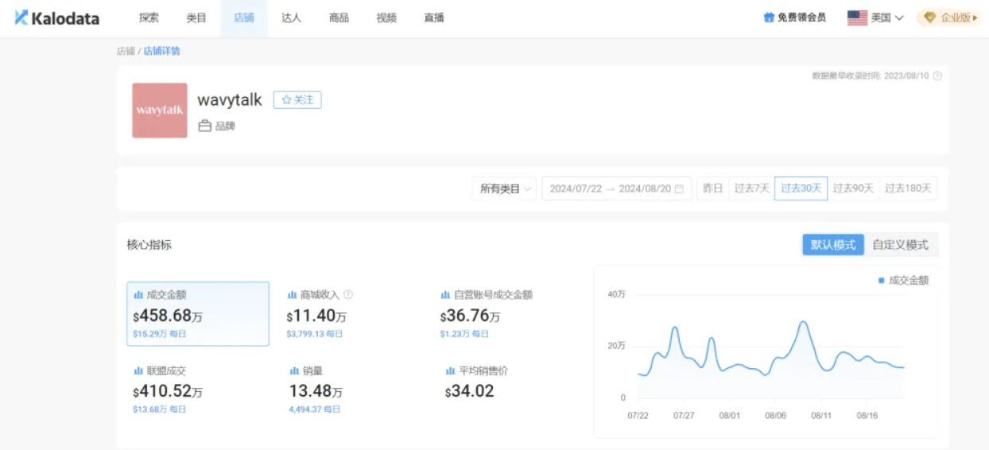Open the 达人 nav menu
989x450 pixels.
[x=292, y=17]
